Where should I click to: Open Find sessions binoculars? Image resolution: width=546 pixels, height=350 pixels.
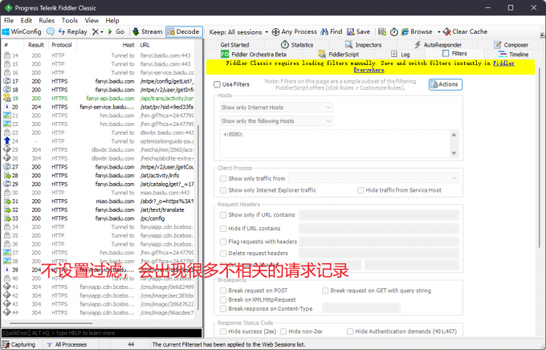point(332,31)
